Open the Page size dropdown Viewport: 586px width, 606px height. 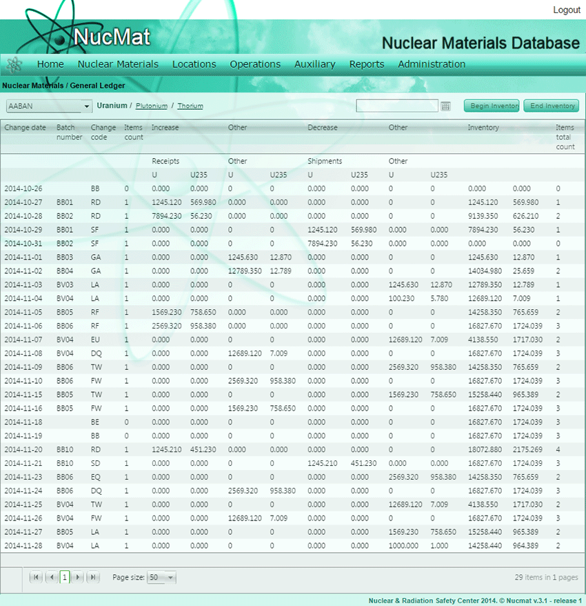pos(161,577)
